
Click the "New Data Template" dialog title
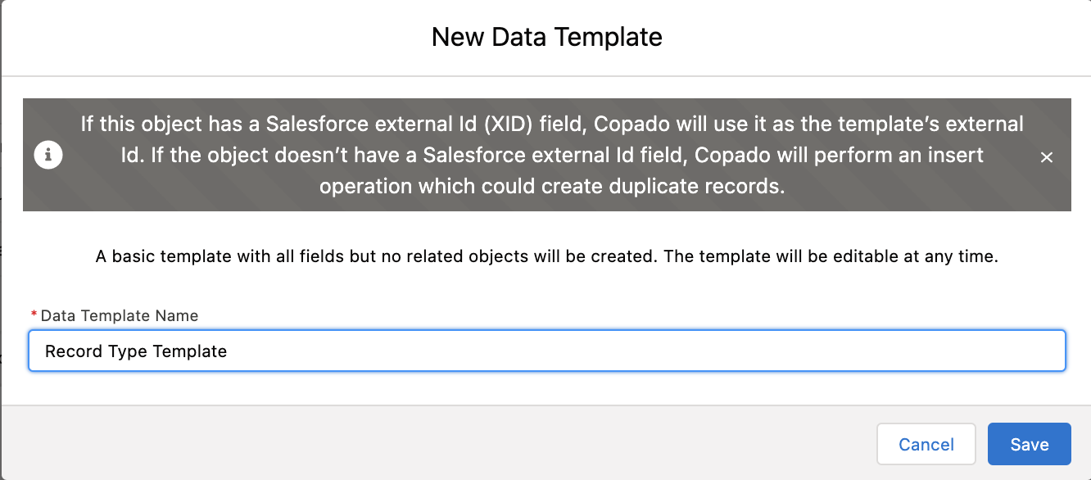tap(546, 37)
